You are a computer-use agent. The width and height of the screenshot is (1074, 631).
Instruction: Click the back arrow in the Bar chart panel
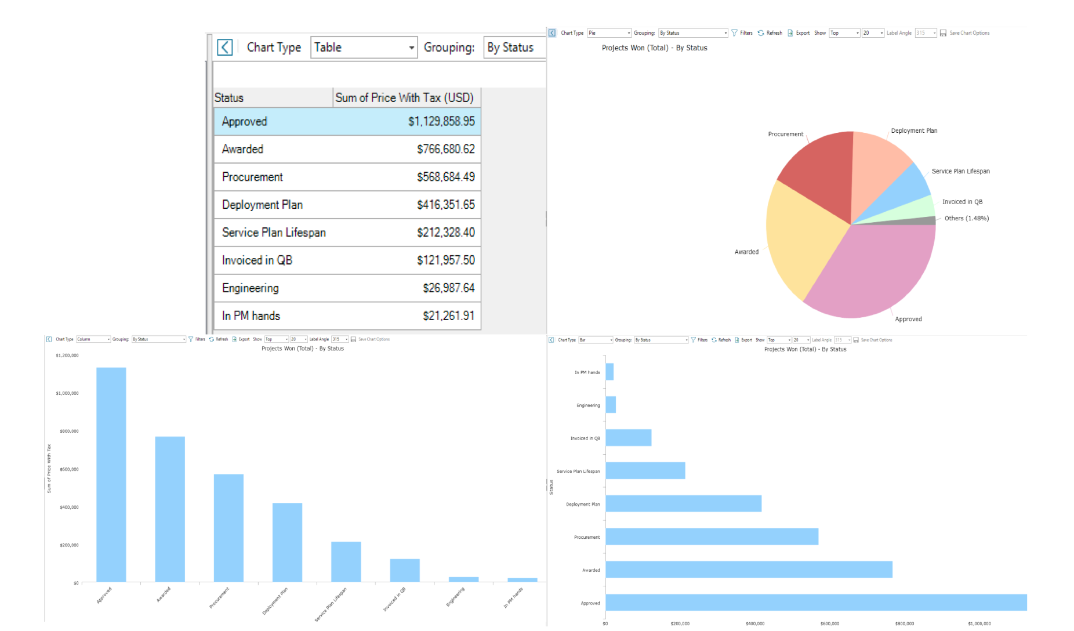pos(551,340)
